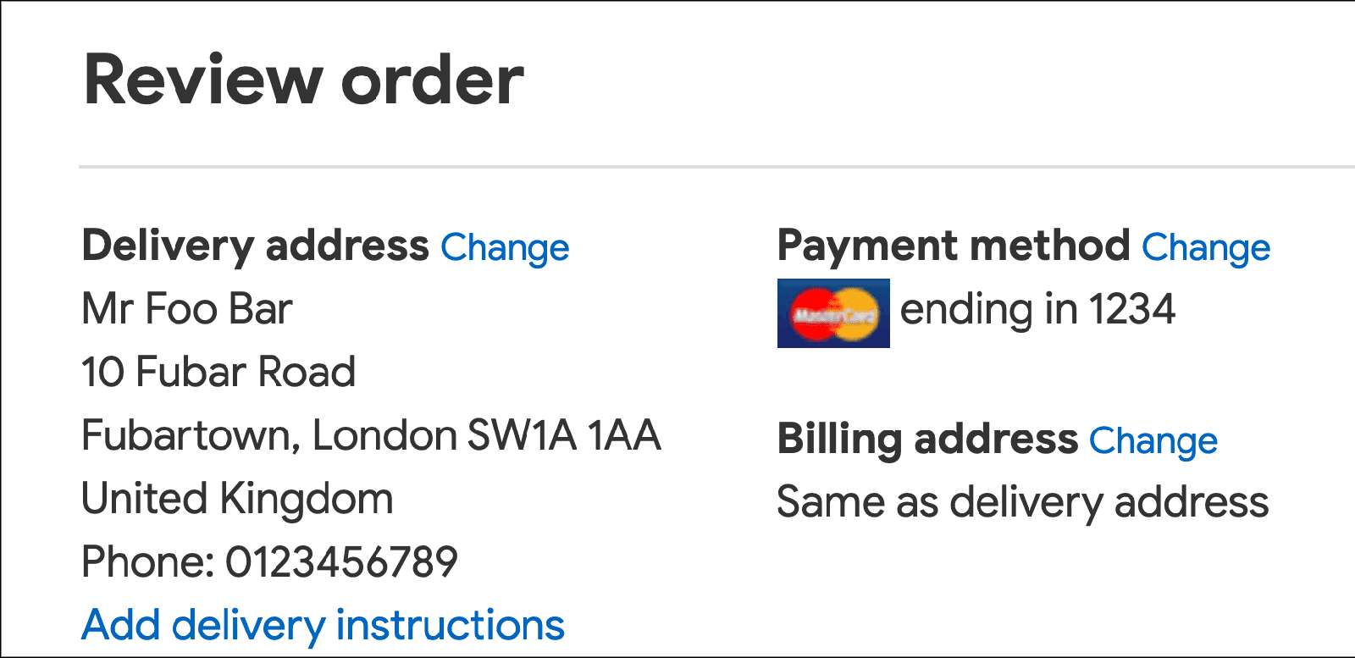This screenshot has height=658, width=1355.
Task: Add delivery instructions for the order
Action: [x=323, y=624]
